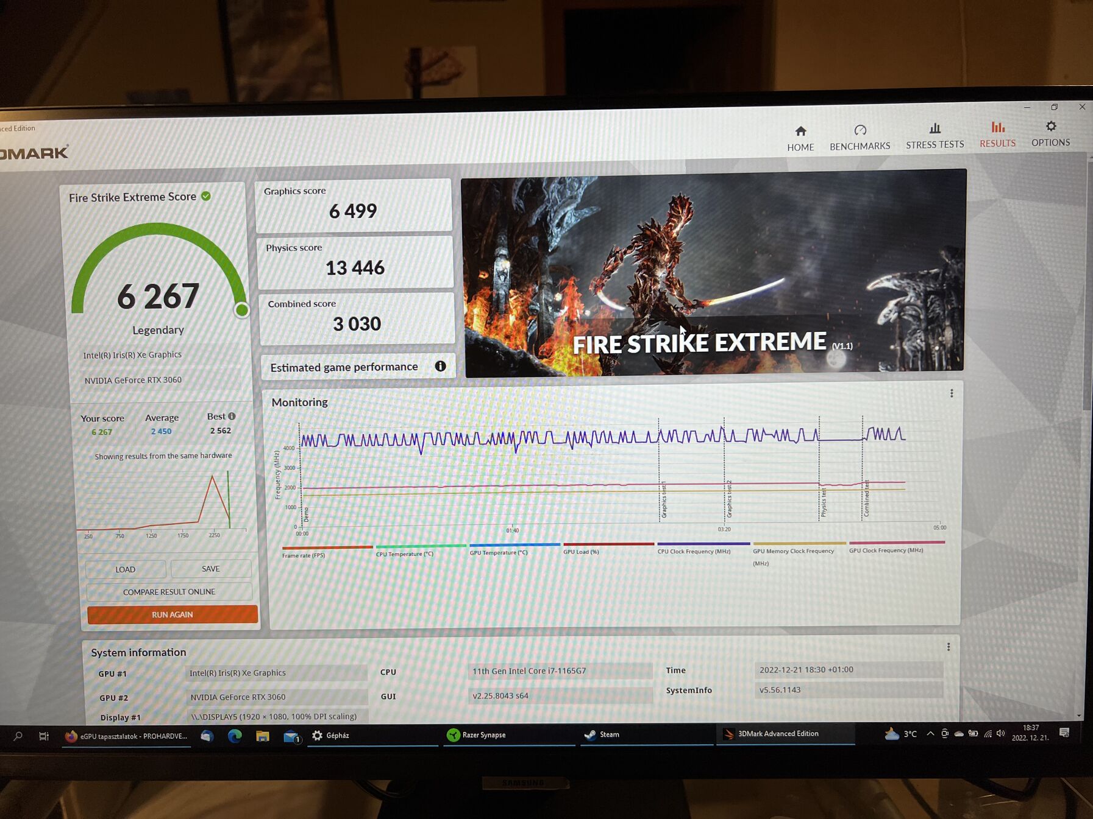This screenshot has width=1093, height=819.
Task: Click the LOAD button
Action: tap(126, 569)
